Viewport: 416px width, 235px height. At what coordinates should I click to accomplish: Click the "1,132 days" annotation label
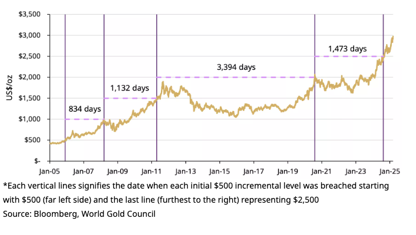(130, 88)
